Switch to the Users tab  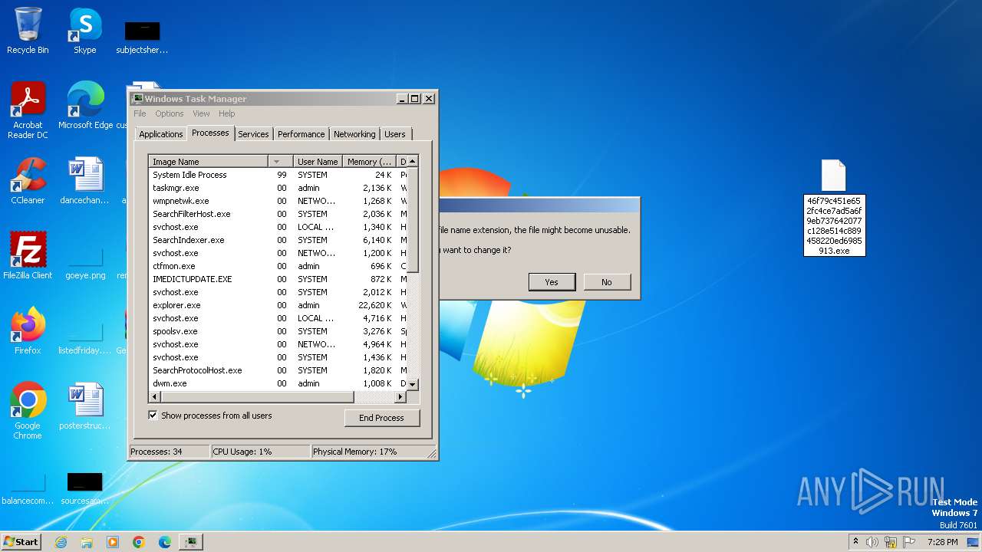click(395, 134)
